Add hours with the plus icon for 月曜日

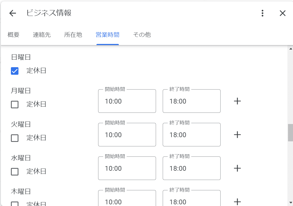237,101
